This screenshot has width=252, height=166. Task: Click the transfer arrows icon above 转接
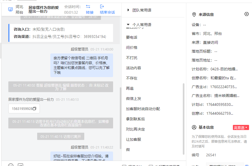tap(88, 6)
